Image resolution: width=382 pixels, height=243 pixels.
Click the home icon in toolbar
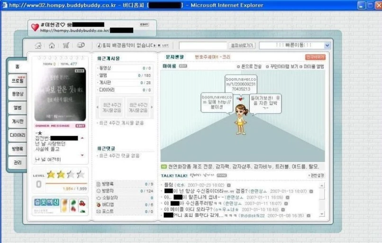52,45
